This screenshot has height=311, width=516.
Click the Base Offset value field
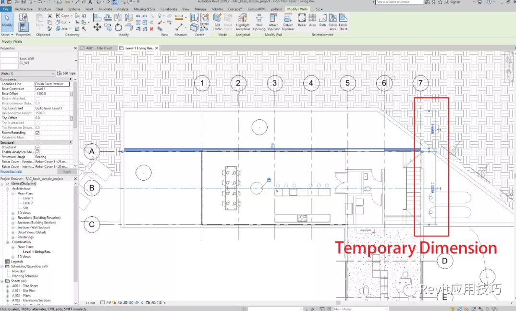(x=52, y=94)
